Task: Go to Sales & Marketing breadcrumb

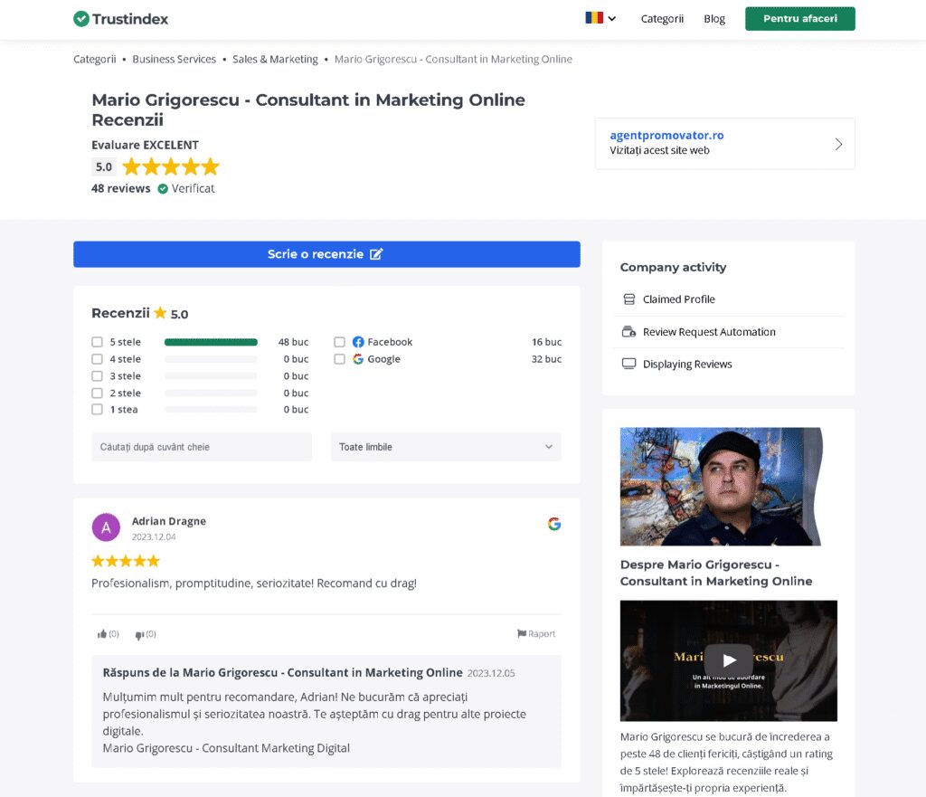Action: 275,59
